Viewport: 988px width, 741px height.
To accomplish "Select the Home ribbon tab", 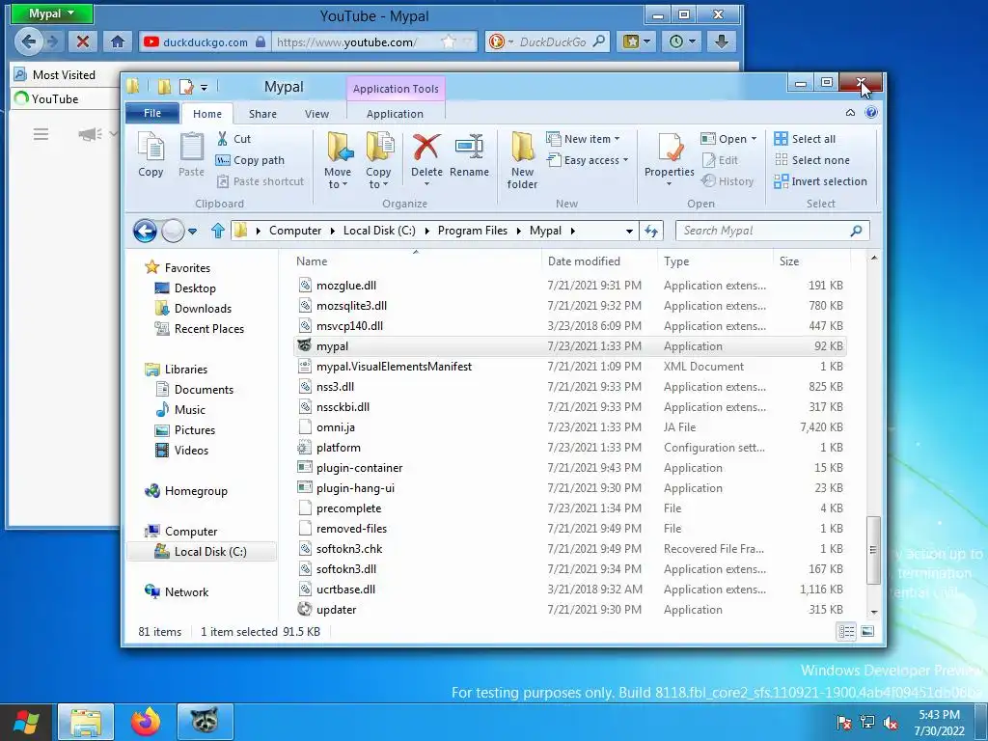I will 207,114.
